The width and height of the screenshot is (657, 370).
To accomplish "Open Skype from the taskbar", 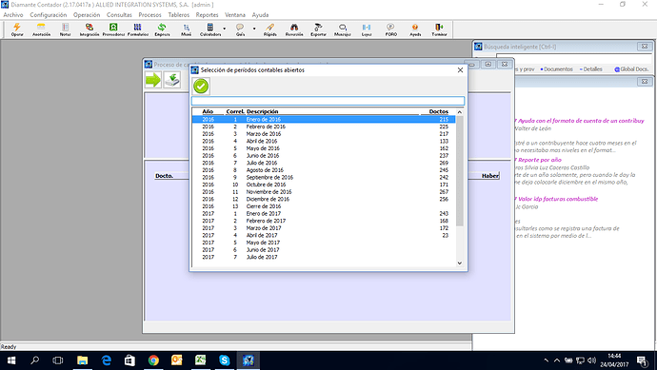I will (x=225, y=360).
